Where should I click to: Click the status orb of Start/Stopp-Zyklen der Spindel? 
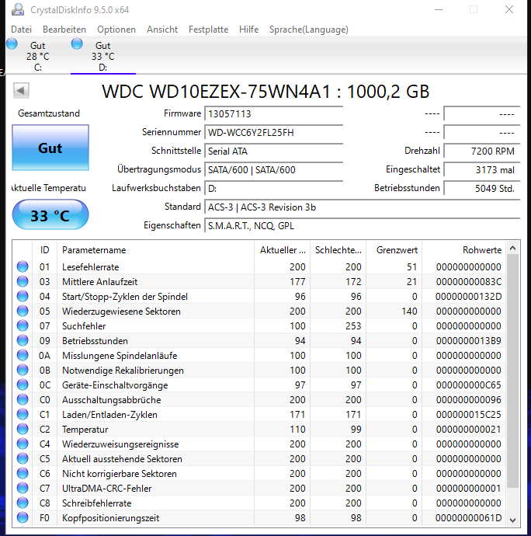point(23,296)
